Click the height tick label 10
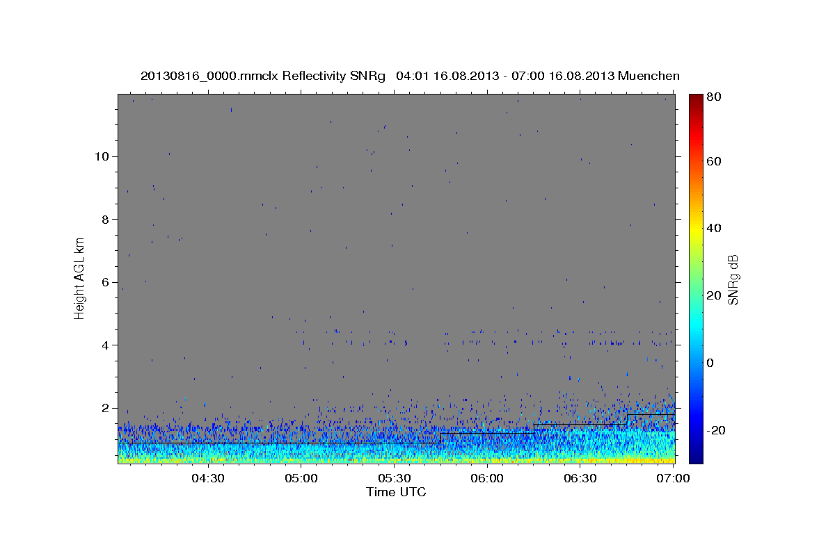This screenshot has height=556, width=835. [102, 156]
